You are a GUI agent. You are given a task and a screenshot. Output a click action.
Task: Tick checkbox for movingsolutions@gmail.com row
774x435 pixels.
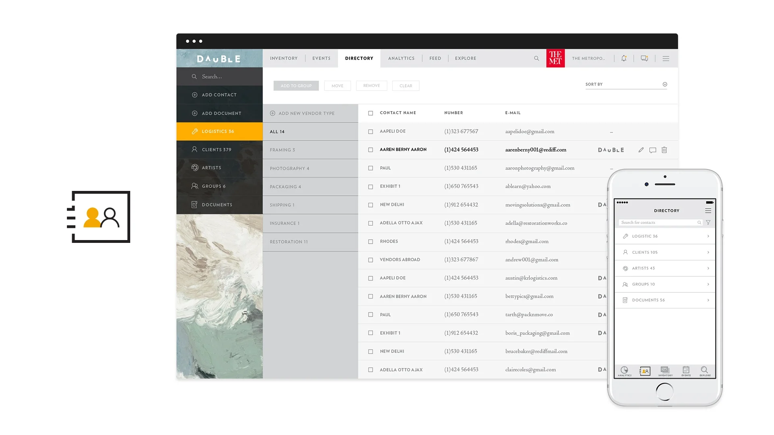tap(370, 205)
